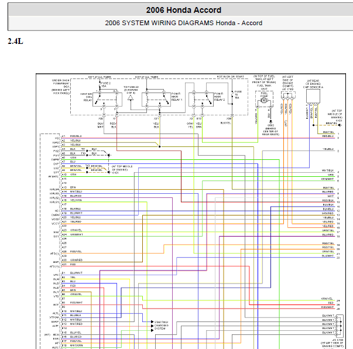This screenshot has height=349, width=353.
Task: Click the "RED/ BLK" label under the ignition coil relay
Action: [x=113, y=125]
